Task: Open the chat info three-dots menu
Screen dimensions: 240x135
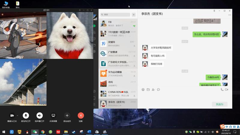Action: (229, 15)
